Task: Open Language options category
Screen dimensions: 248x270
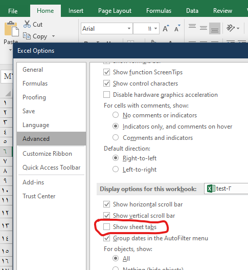Action: (51, 125)
